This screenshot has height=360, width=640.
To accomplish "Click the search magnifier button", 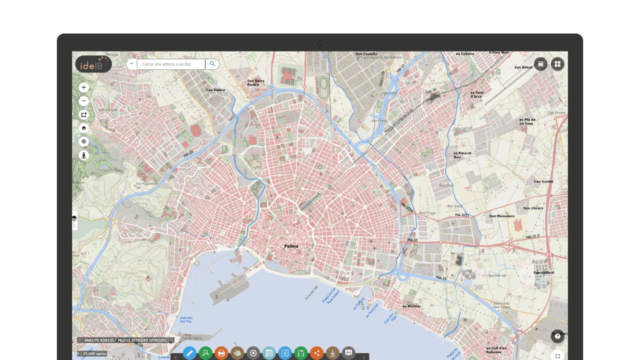I will (212, 64).
